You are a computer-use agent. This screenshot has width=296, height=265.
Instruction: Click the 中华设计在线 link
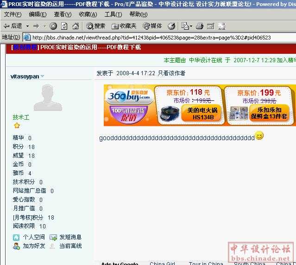205,60
